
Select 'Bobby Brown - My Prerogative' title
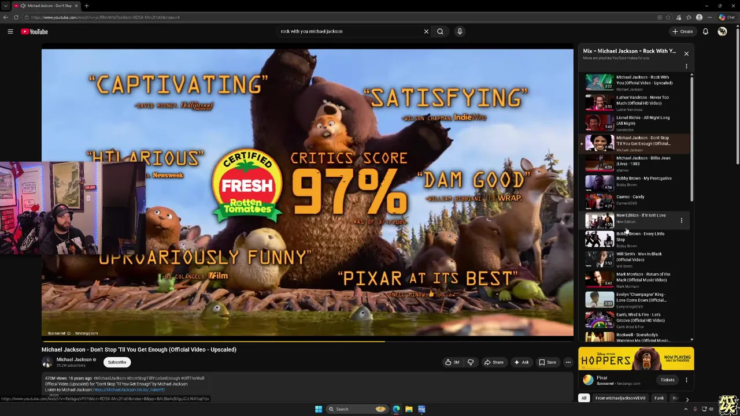pos(643,179)
